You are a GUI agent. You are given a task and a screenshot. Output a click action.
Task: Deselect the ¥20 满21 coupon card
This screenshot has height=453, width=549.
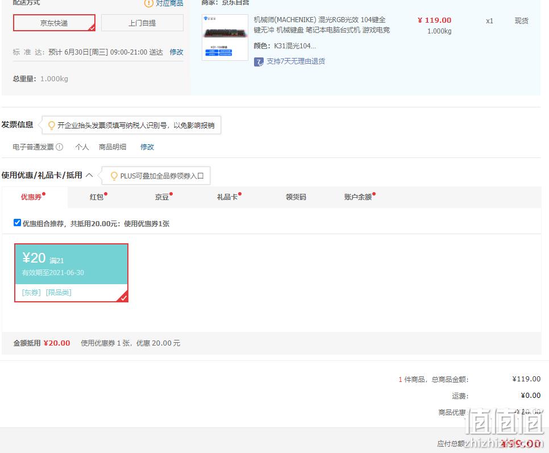(x=72, y=273)
